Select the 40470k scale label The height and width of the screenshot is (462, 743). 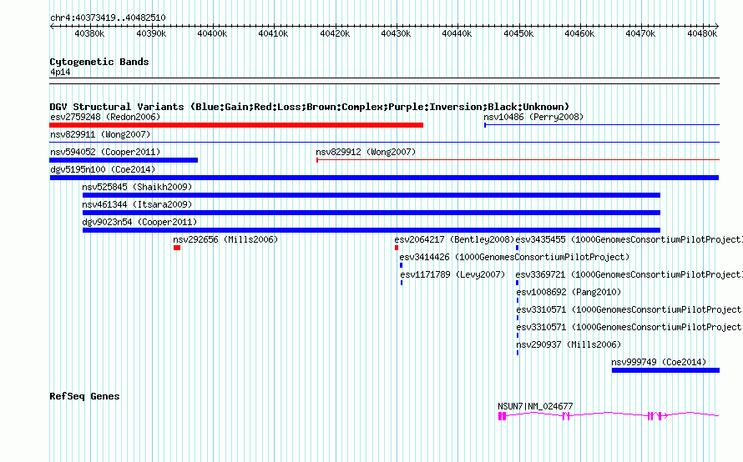(640, 33)
